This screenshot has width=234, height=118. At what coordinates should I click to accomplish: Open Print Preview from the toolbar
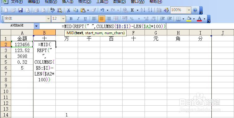click(44, 10)
